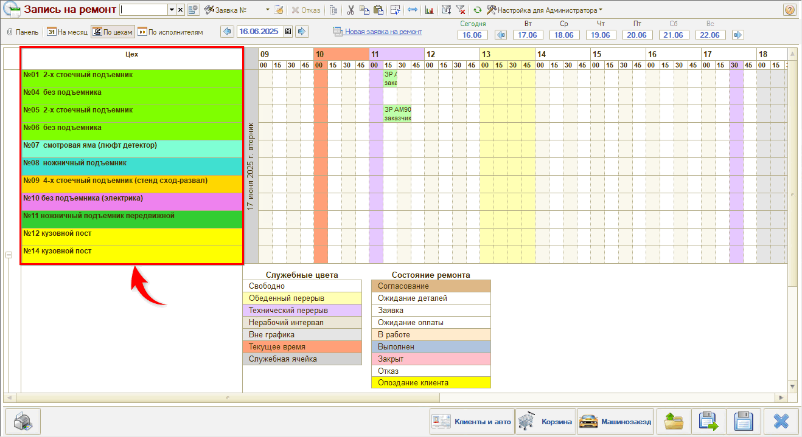Click the open folder icon with green arrow
This screenshot has height=437, width=802.
(x=673, y=421)
